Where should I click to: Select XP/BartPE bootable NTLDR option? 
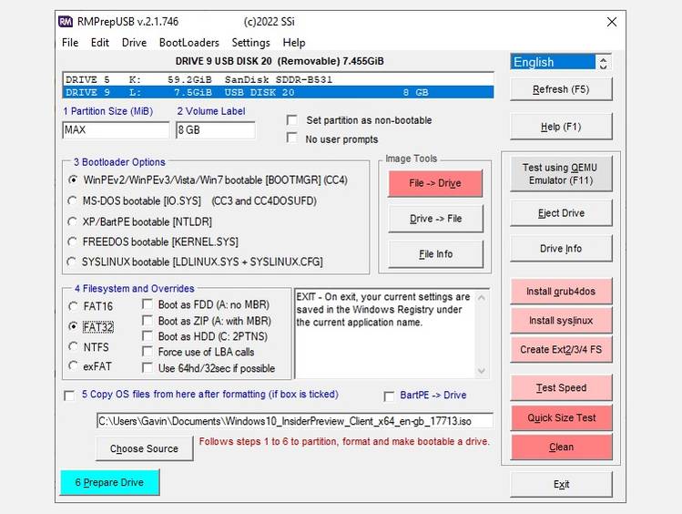pyautogui.click(x=72, y=221)
